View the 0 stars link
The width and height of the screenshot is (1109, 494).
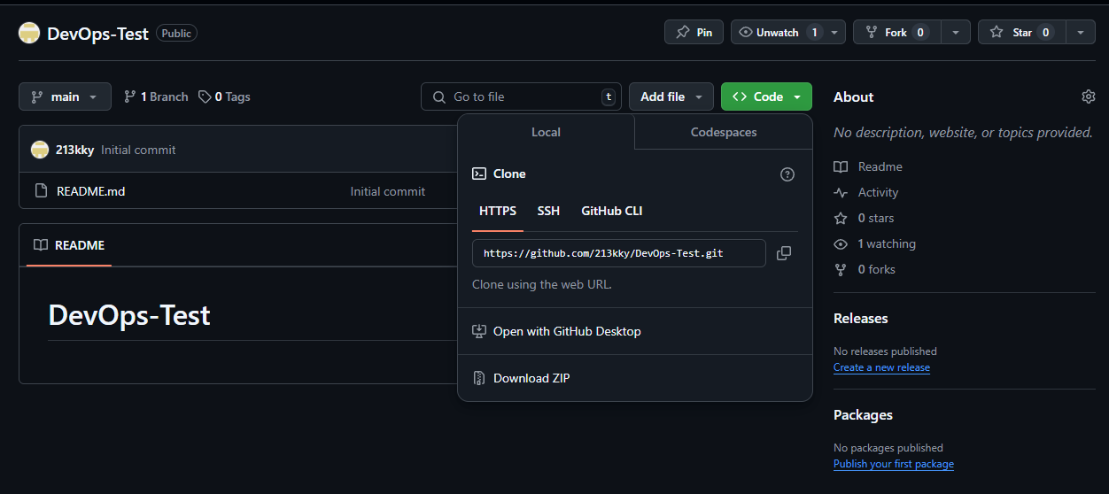pos(864,218)
